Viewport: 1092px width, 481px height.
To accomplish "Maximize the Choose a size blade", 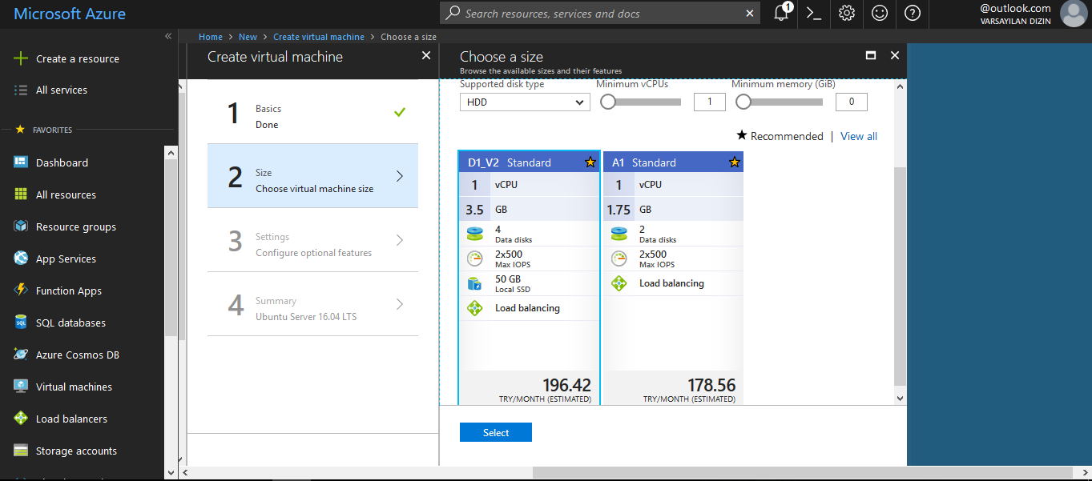I will (871, 55).
